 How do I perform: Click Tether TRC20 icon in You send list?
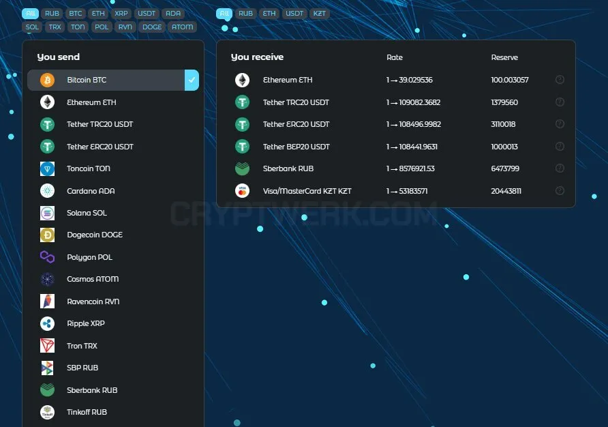tap(47, 124)
